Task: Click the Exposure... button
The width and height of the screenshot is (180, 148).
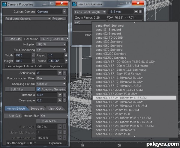Action: tap(57, 143)
